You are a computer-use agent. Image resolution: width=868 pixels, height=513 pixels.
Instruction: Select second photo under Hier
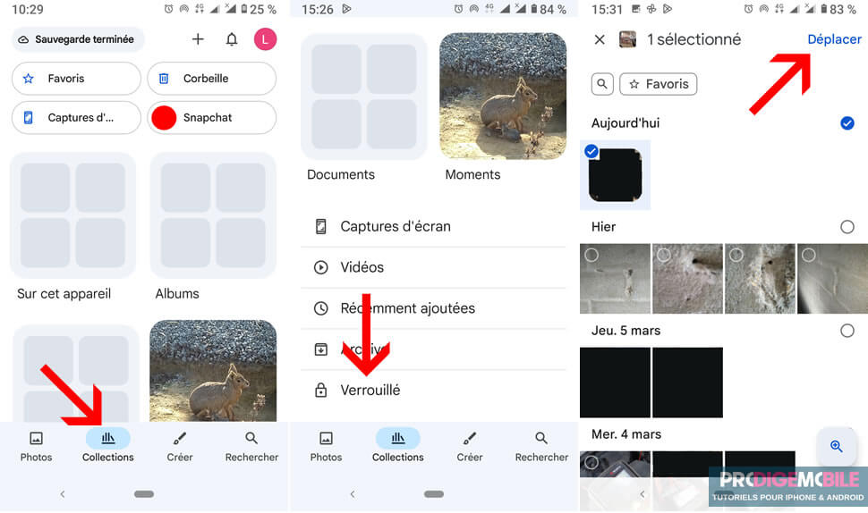[687, 279]
